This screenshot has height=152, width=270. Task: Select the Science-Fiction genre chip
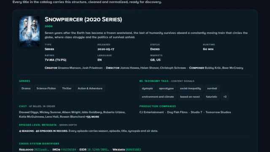click(x=46, y=88)
